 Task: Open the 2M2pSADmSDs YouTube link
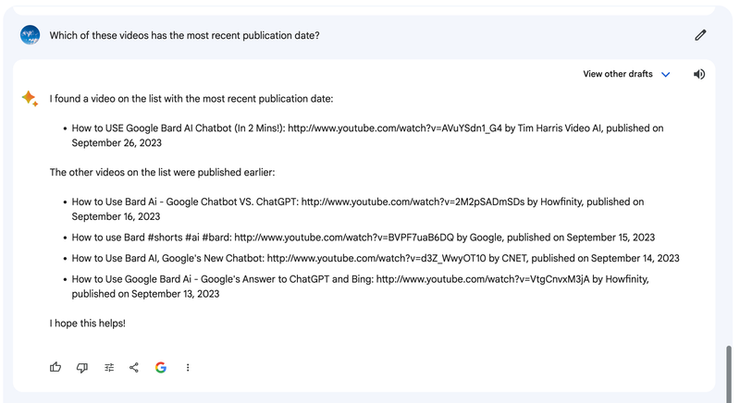click(413, 201)
